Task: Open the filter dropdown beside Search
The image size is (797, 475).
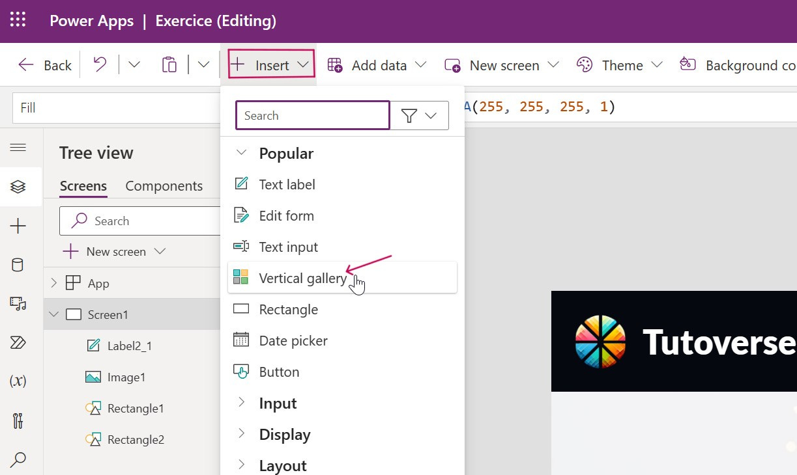Action: (x=419, y=116)
